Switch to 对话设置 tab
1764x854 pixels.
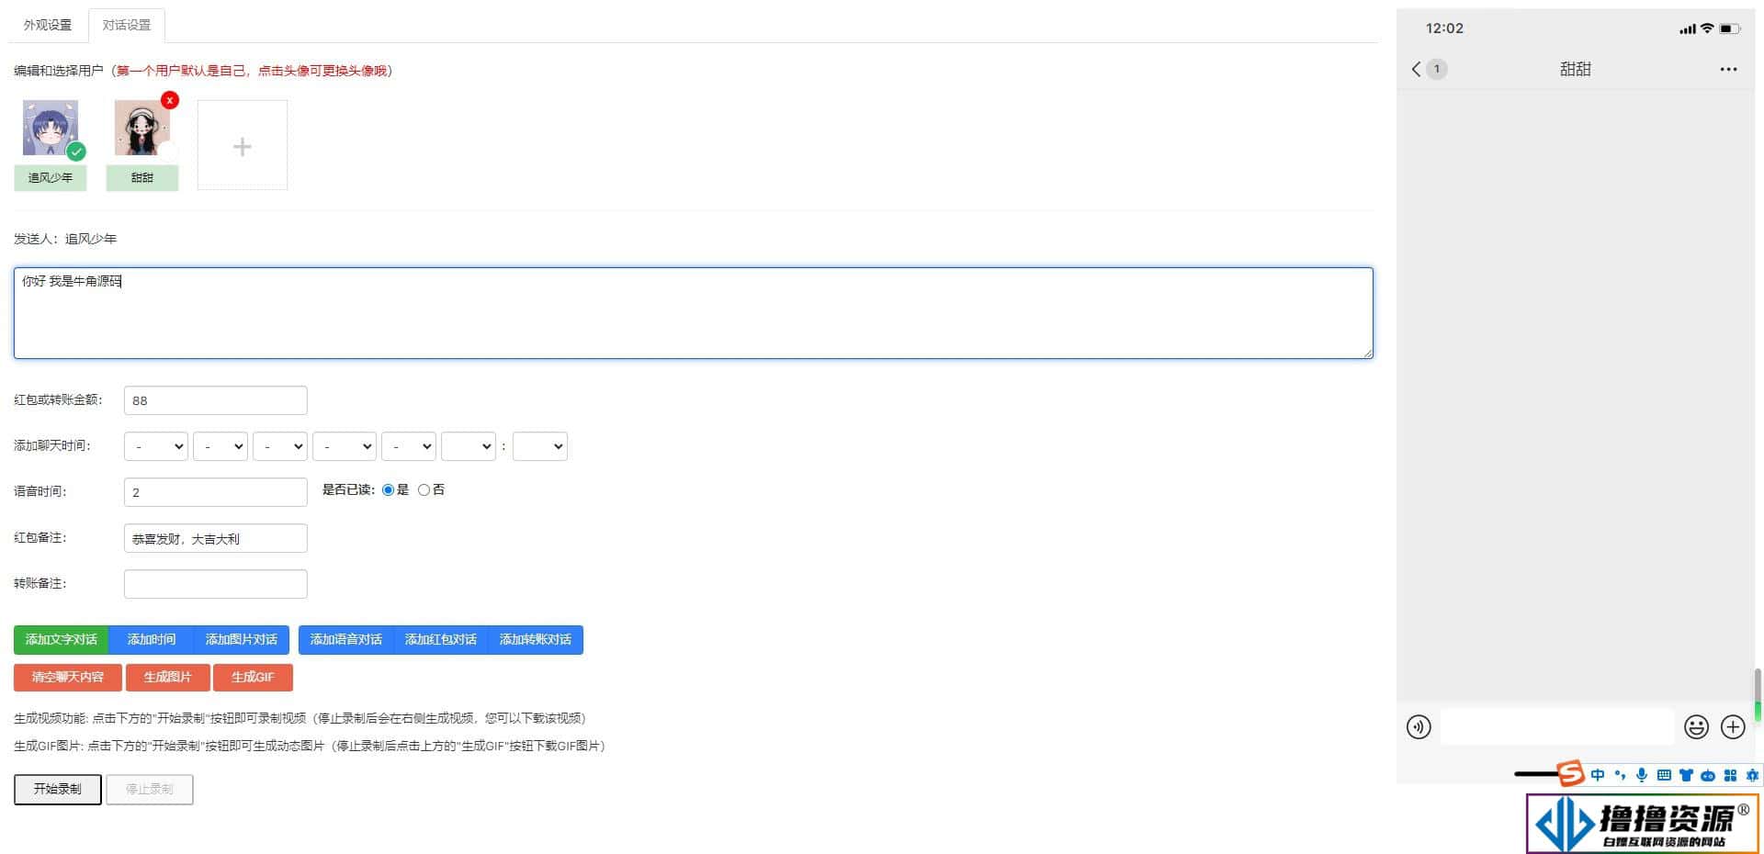click(127, 26)
